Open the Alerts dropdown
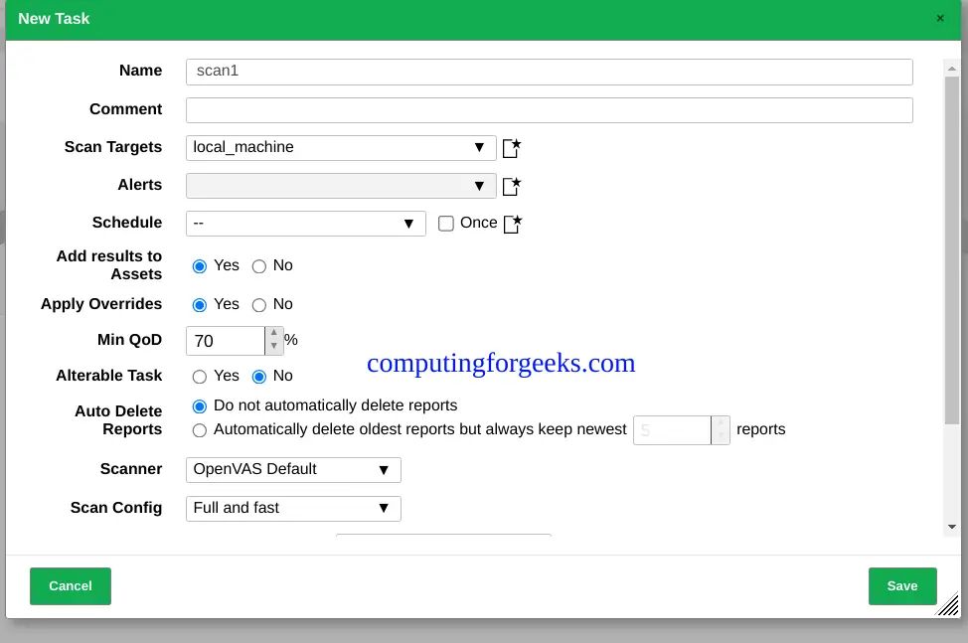 341,186
